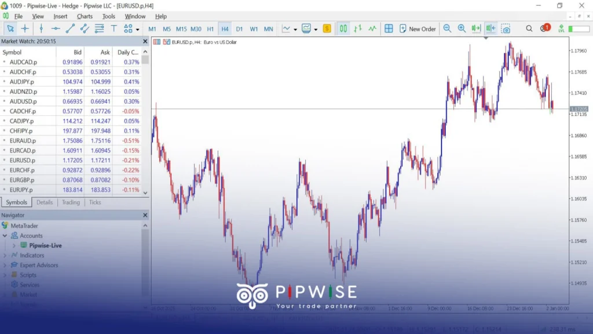Take chart screenshot with camera icon

pos(506,29)
